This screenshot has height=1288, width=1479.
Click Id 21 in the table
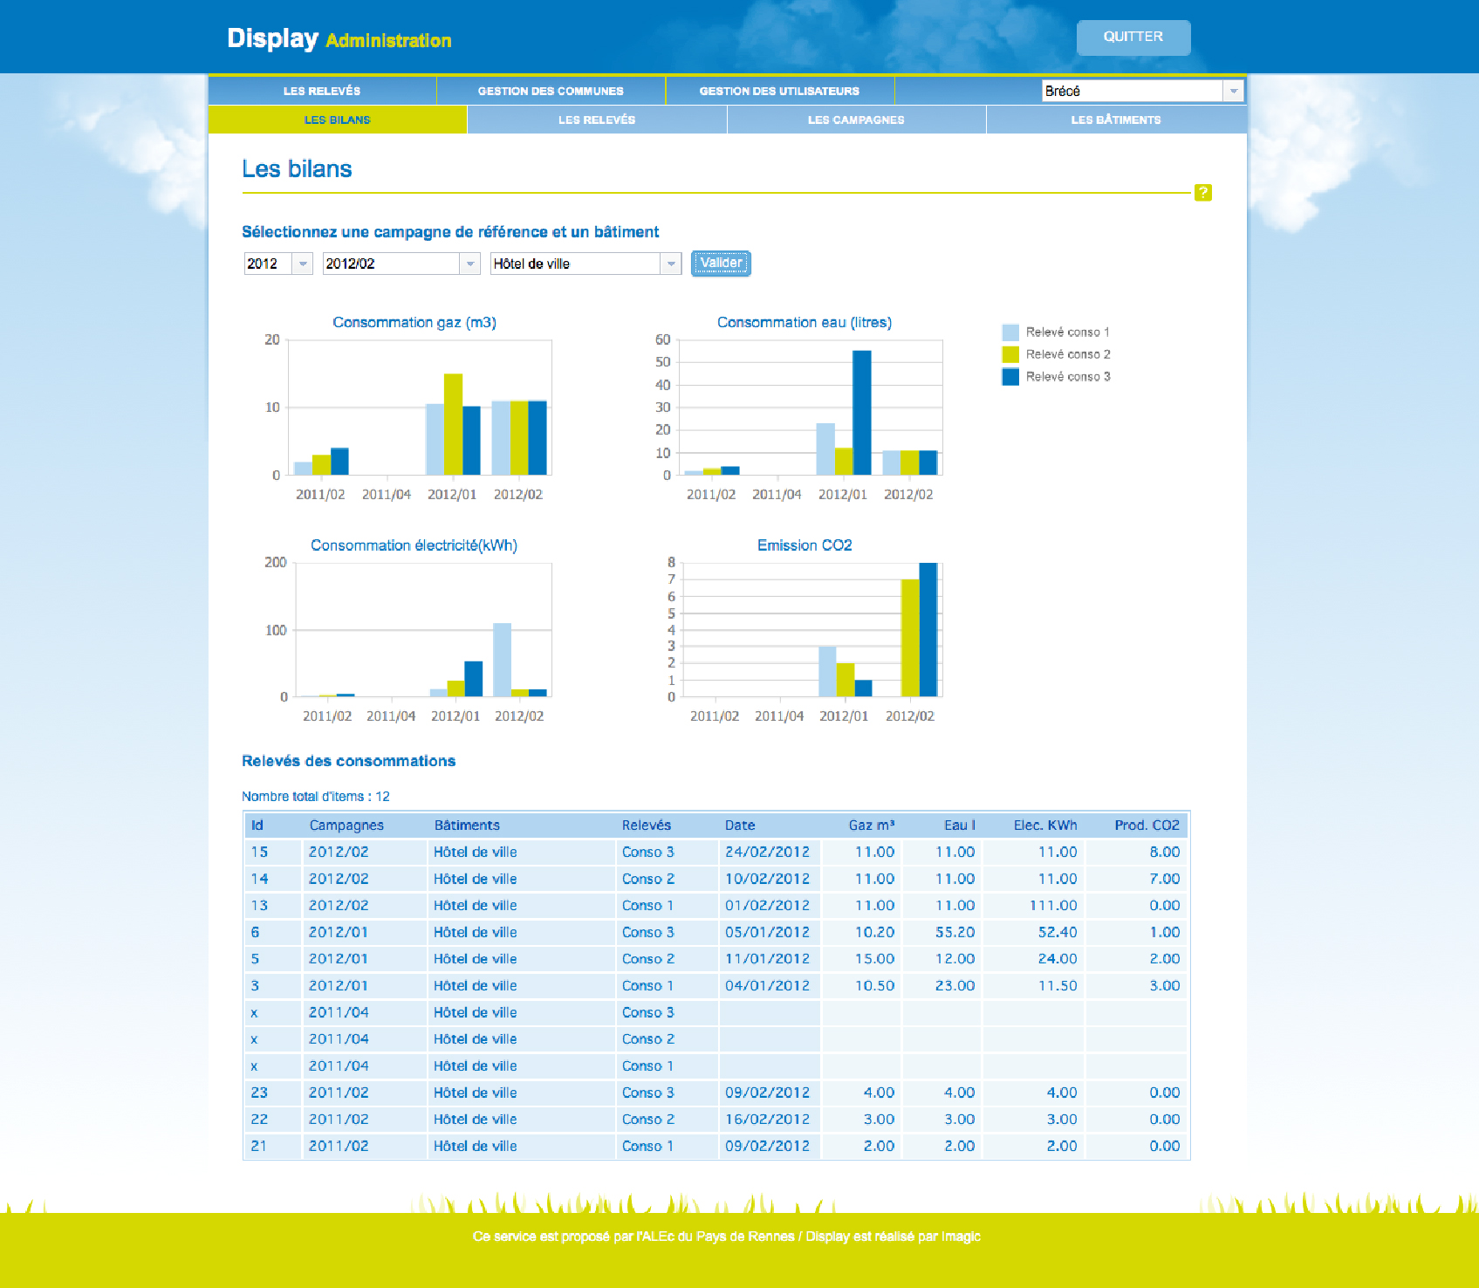(260, 1146)
